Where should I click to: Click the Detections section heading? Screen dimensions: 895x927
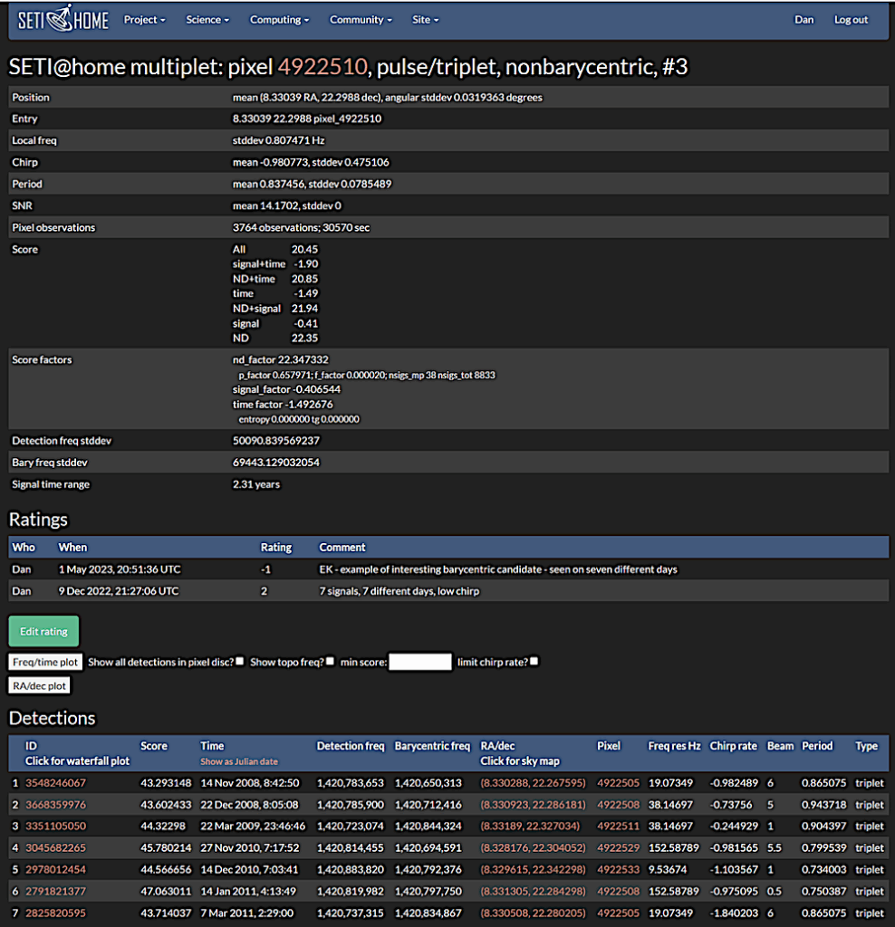tap(52, 718)
